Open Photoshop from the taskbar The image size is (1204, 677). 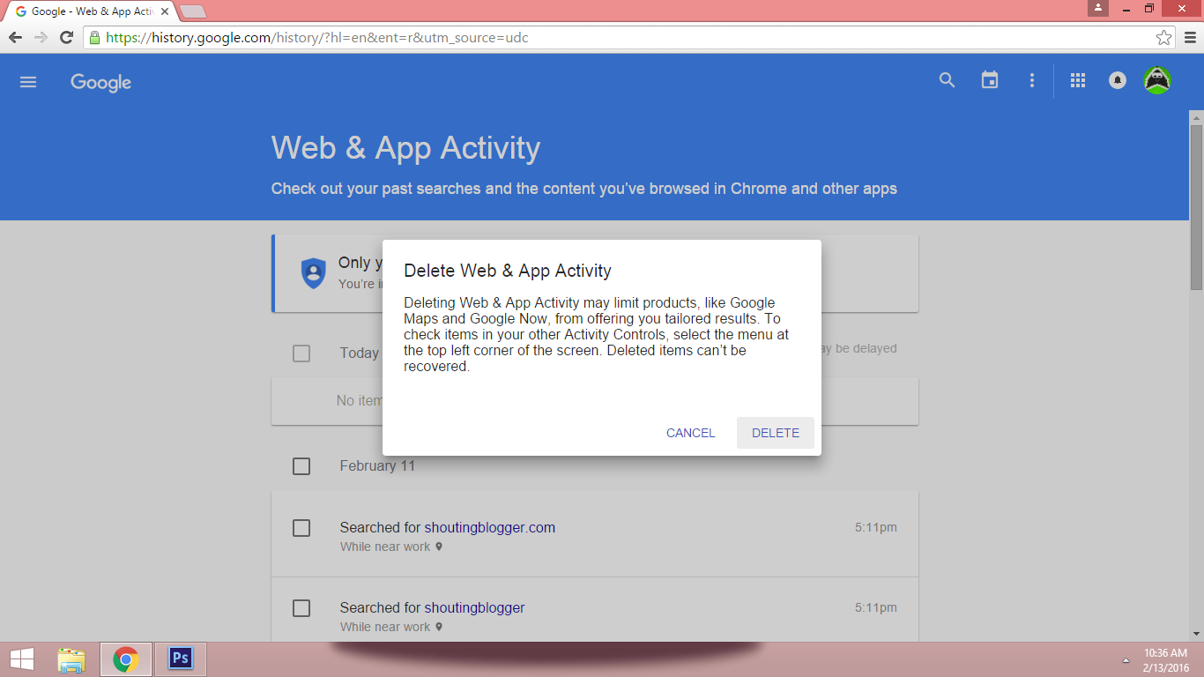[181, 658]
